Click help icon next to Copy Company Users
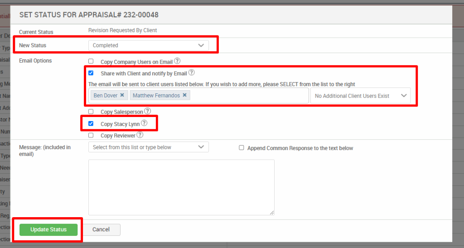This screenshot has width=464, height=248. 177,61
